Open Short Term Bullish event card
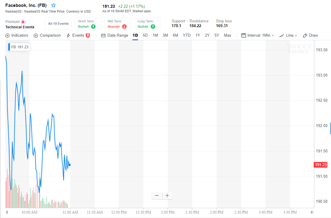Viewport: 331px width, 218px height. (x=88, y=23)
